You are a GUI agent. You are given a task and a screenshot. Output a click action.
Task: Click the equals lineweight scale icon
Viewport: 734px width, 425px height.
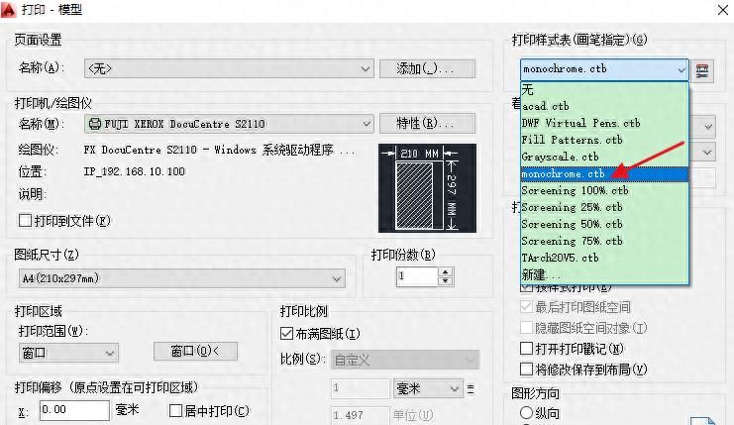click(471, 388)
